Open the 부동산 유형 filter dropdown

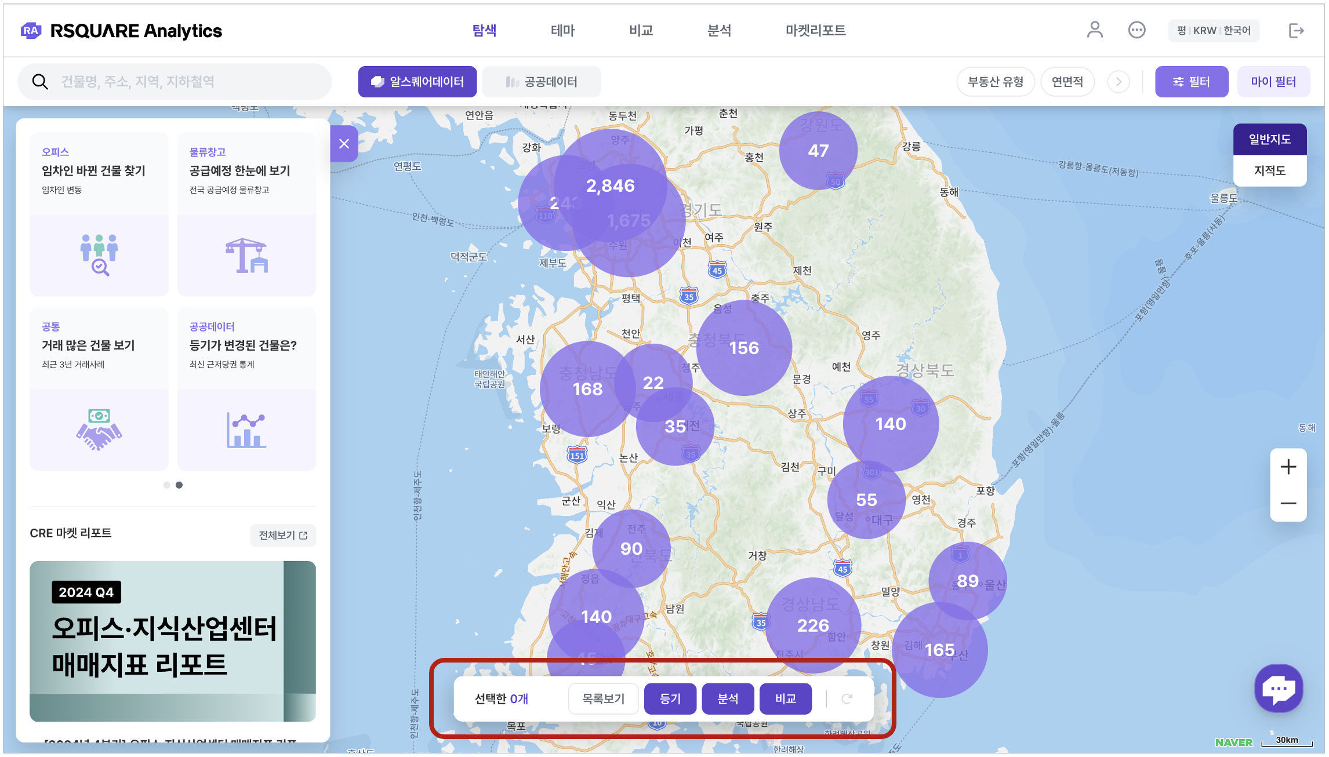[x=995, y=82]
